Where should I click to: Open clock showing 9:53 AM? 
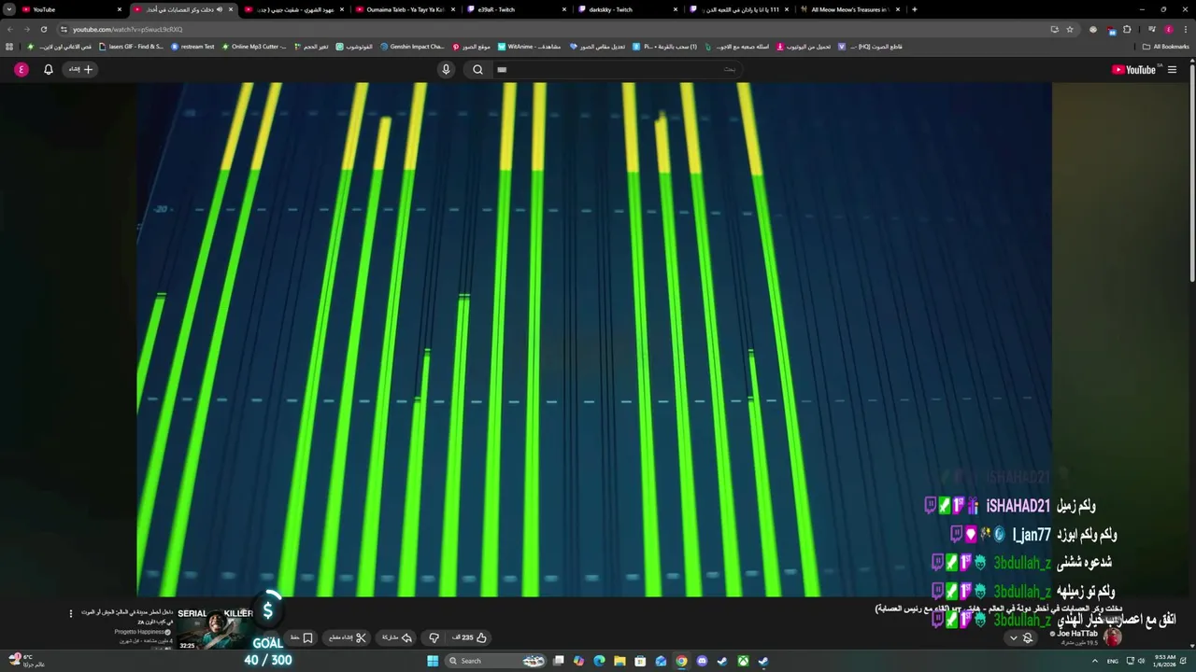coord(1163,661)
